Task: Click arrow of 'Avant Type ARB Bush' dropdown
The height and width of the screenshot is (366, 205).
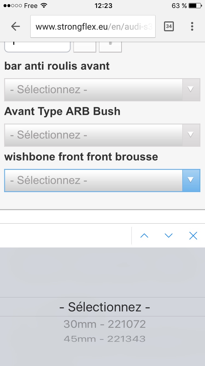Action: tap(191, 135)
